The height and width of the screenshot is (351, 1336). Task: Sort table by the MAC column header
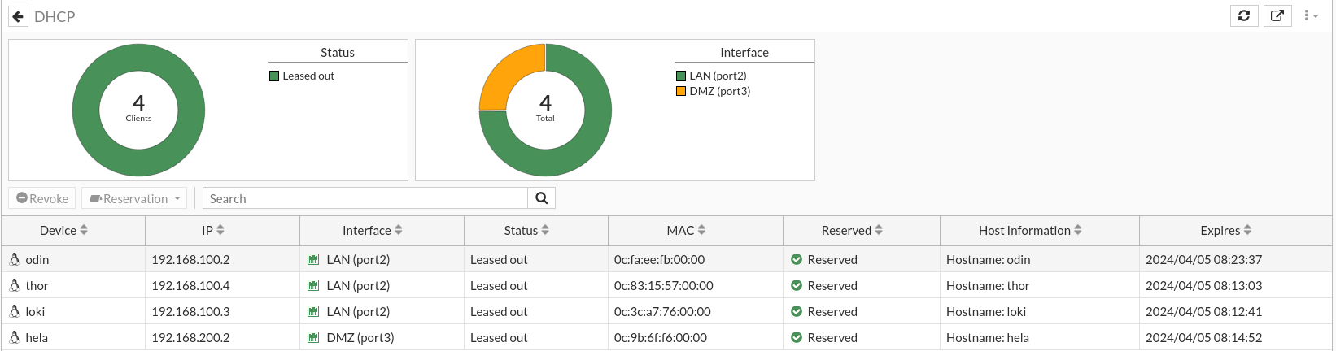click(686, 231)
